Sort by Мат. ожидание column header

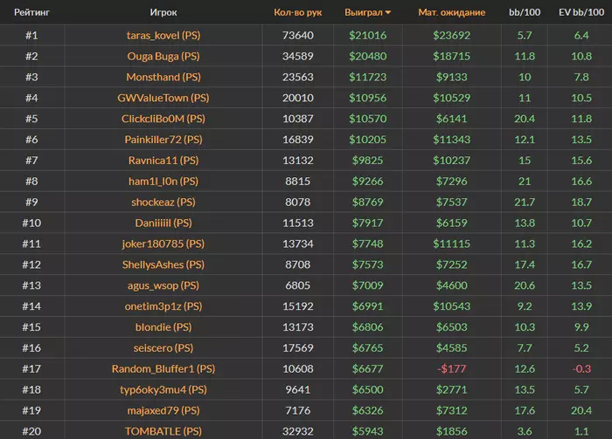tap(452, 12)
